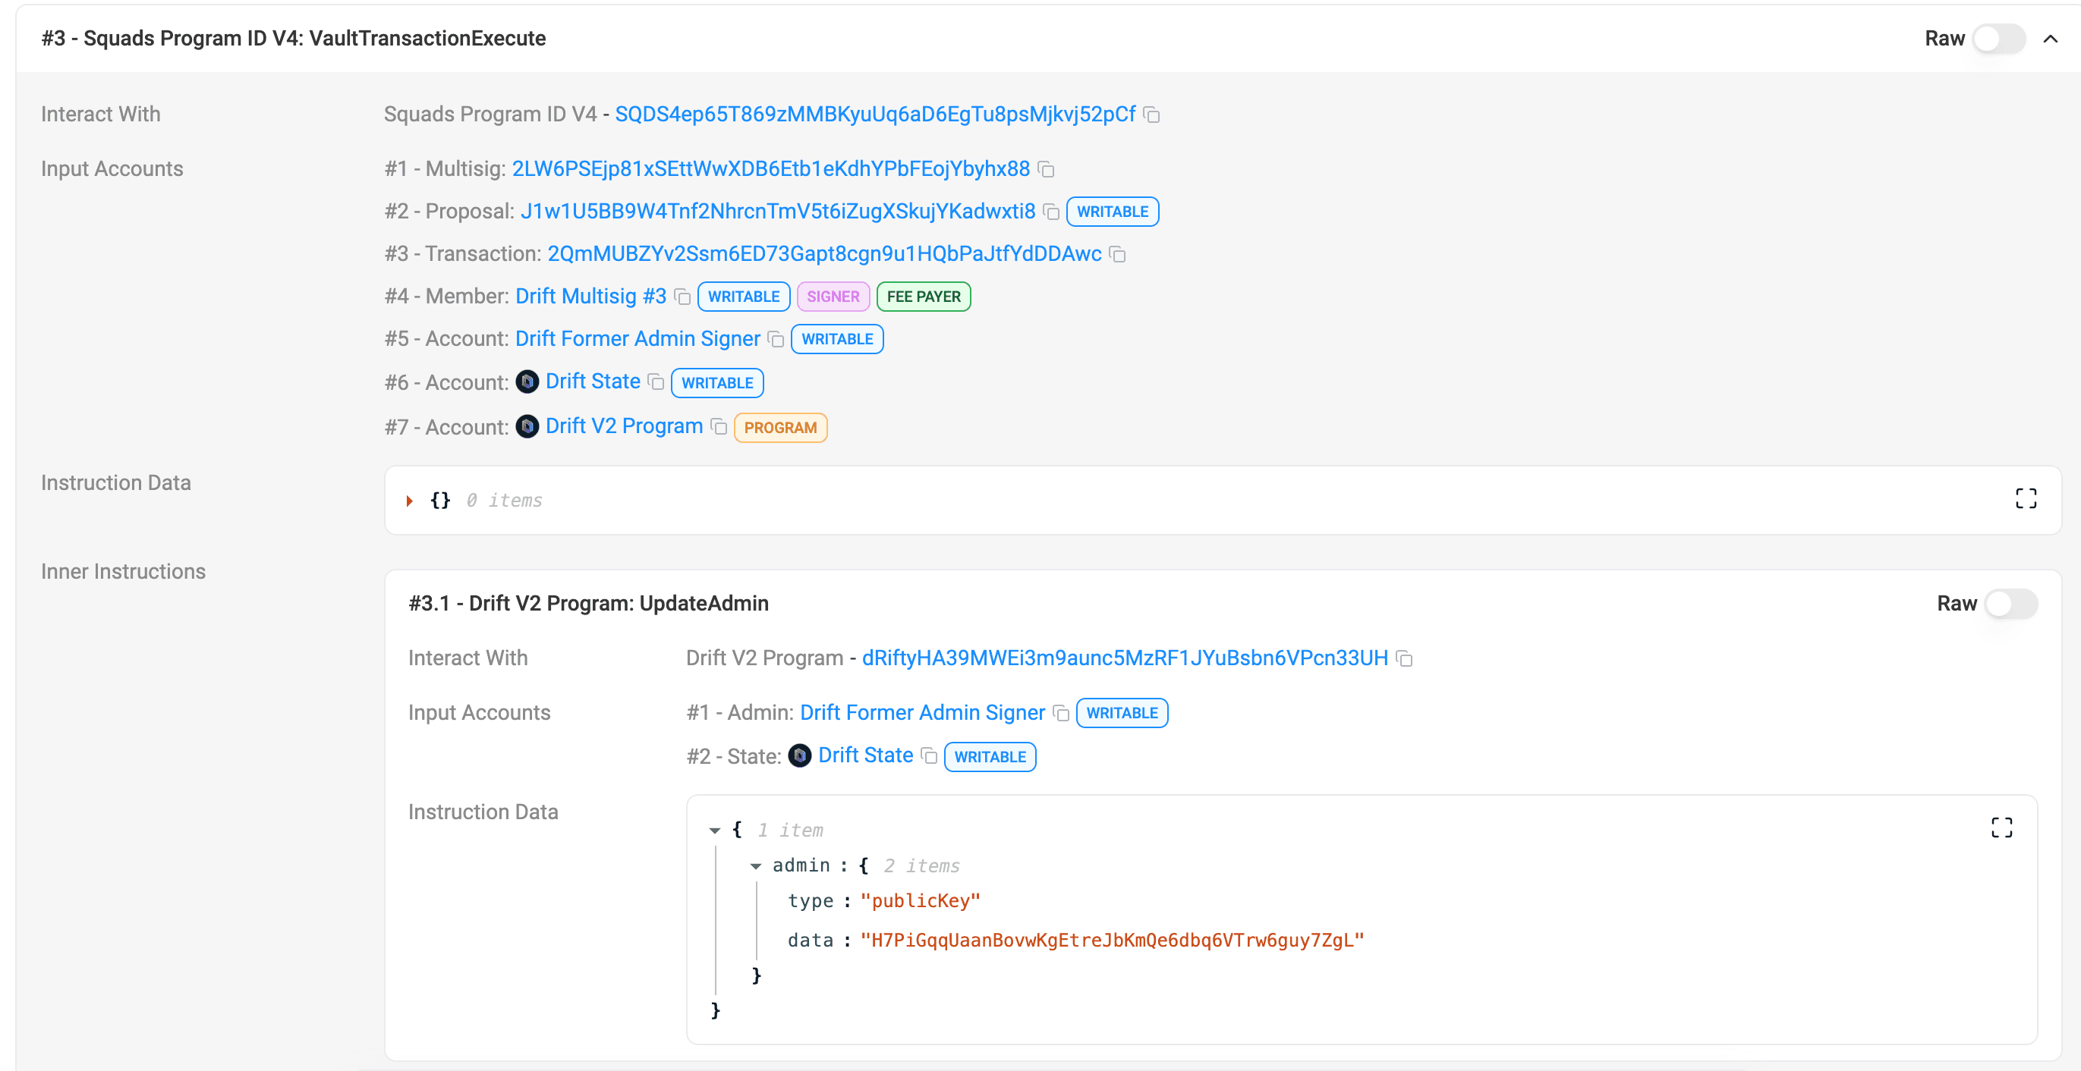Copy the Proposal account address

tap(1051, 212)
